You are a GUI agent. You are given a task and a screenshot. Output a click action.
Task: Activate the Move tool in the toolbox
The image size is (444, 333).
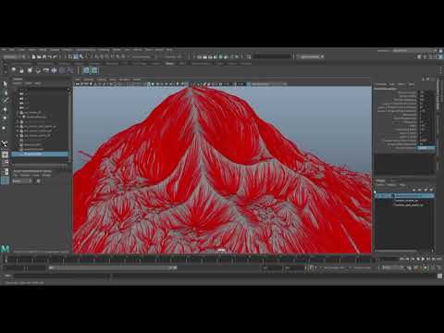coord(5,109)
